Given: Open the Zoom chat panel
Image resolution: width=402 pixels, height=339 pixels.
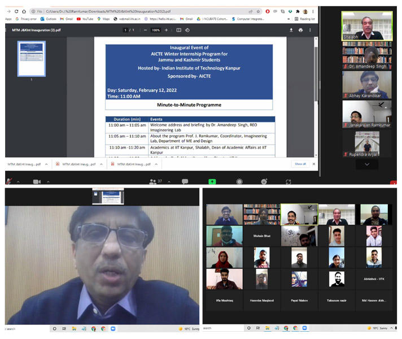Looking at the screenshot, I should pyautogui.click(x=185, y=182).
